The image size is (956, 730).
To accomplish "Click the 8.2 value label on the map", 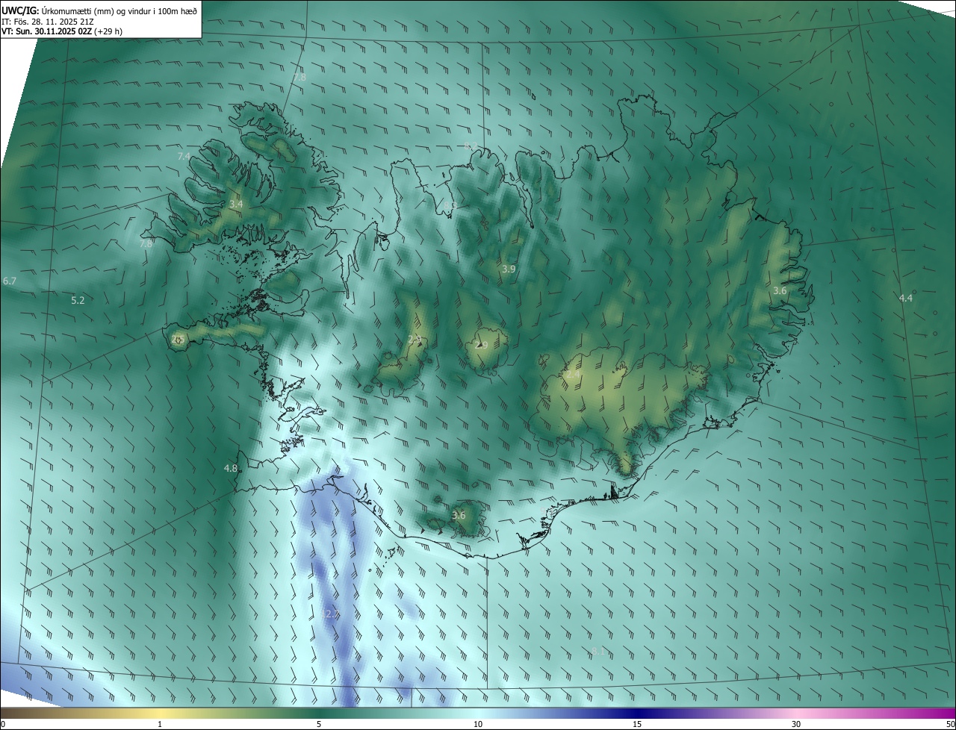I will pos(471,146).
